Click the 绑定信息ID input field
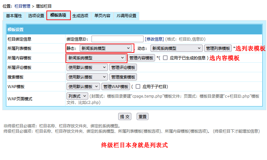Image resolution: width=267 pixels, height=160 pixels. pos(117,39)
